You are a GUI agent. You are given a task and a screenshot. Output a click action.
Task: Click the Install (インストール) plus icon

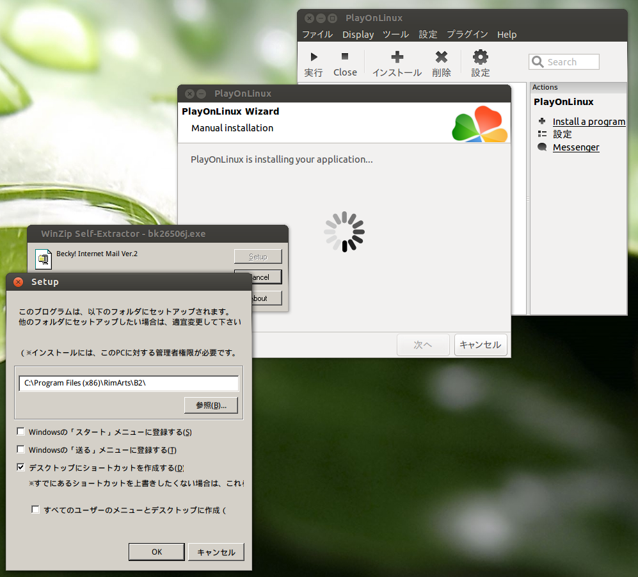[x=397, y=56]
